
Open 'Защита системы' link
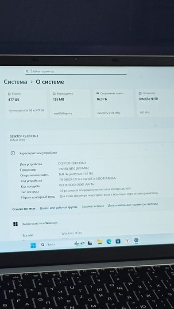[93, 206]
